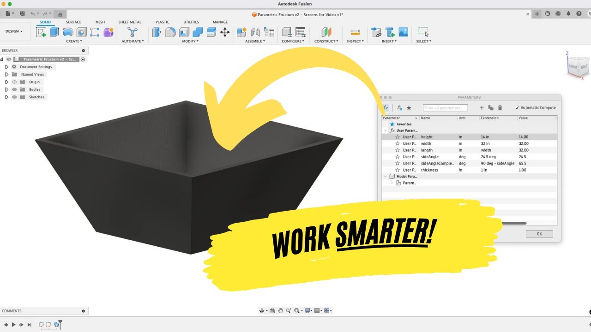
Task: Go to the Home tab icon
Action: click(60, 14)
